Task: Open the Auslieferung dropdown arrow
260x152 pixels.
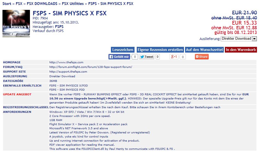Action: (254, 39)
